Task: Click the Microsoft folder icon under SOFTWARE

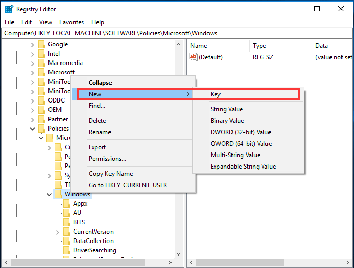Action: click(41, 72)
